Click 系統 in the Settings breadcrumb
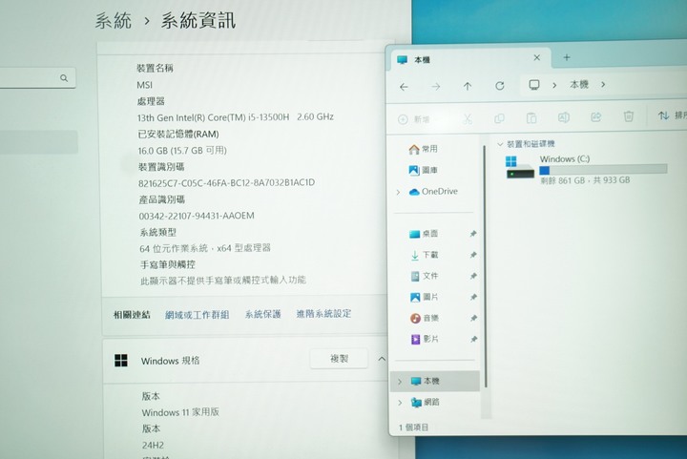 [114, 21]
